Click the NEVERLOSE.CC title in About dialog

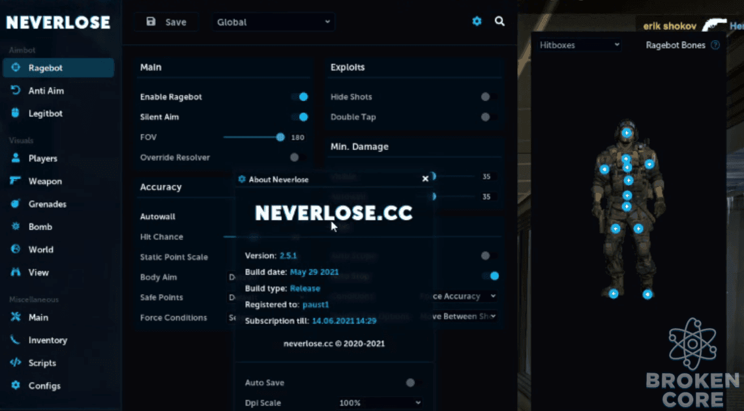click(x=334, y=213)
